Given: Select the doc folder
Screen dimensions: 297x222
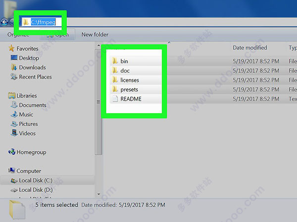Looking at the screenshot, I should tap(125, 71).
